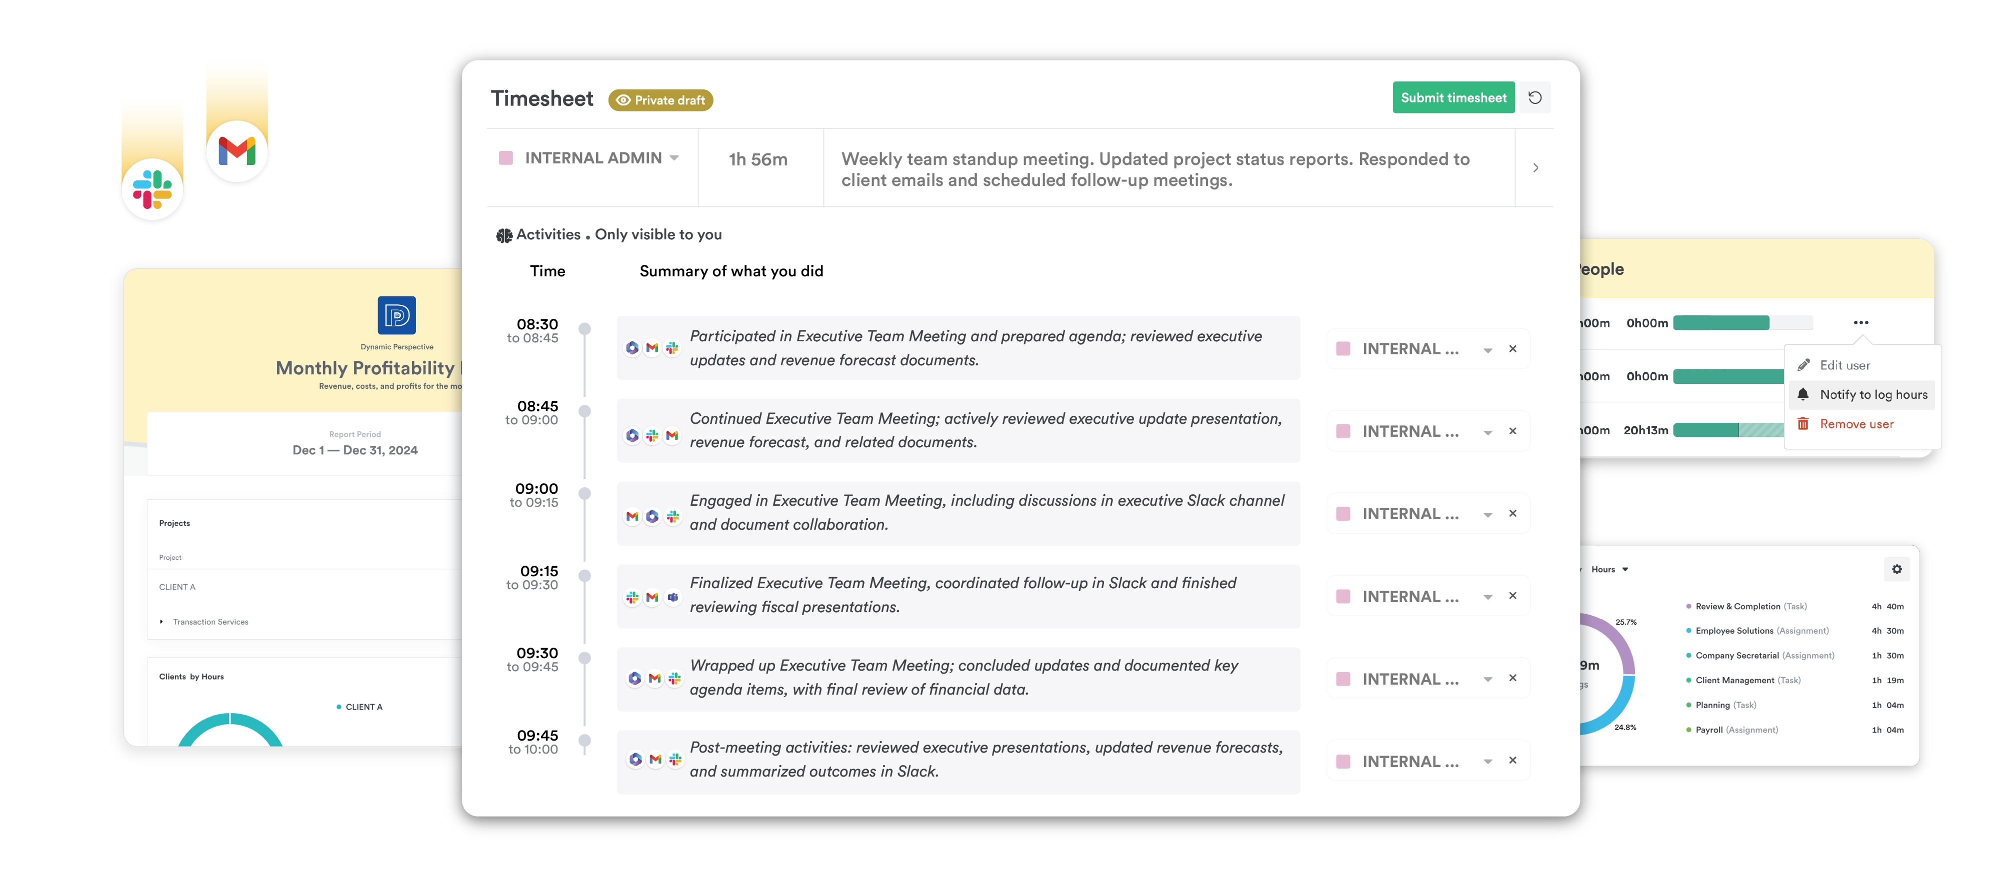Click the Microsoft Teams icon in the 09:15 activity
The height and width of the screenshot is (885, 2000).
(x=674, y=597)
